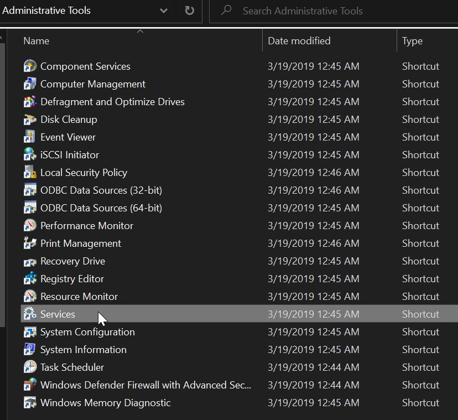Select the iSCSI Initiator icon
Viewport: 458px width, 420px height.
coord(30,154)
